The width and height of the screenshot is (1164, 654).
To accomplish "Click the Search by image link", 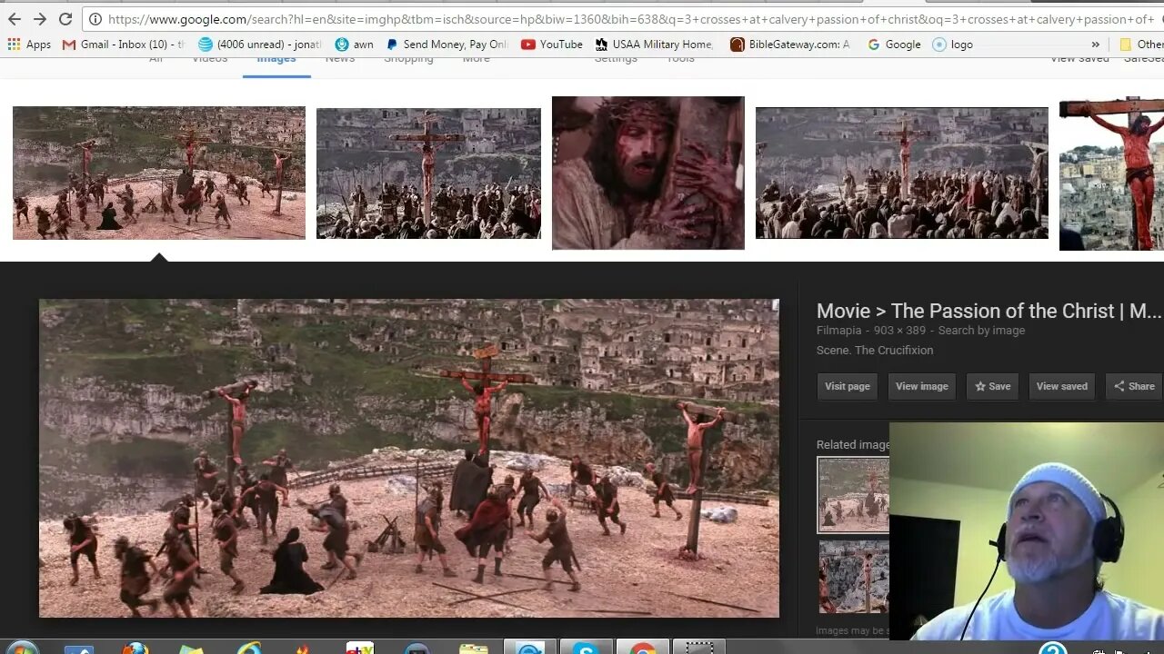I will click(981, 331).
